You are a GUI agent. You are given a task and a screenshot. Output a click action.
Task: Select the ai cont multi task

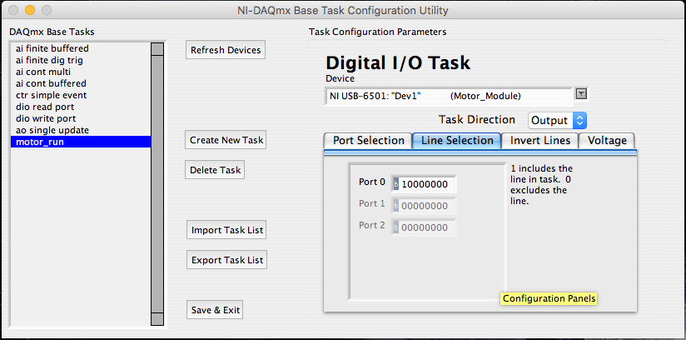81,72
